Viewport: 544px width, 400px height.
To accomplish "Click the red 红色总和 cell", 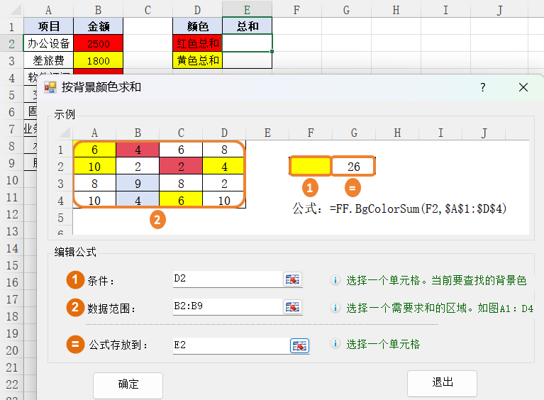I will tap(197, 43).
